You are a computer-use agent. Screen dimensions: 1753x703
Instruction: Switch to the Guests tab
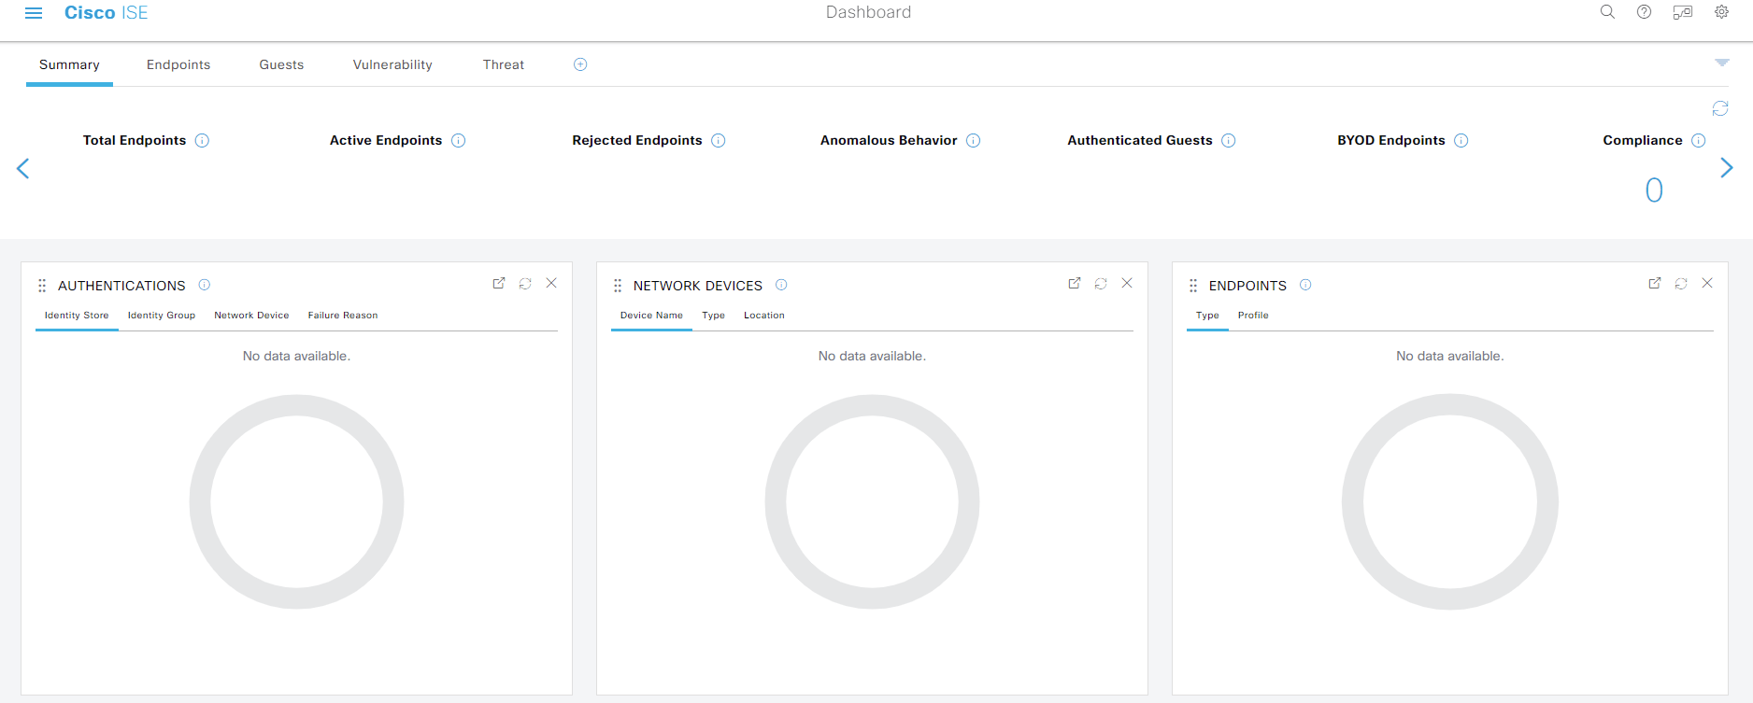tap(281, 64)
